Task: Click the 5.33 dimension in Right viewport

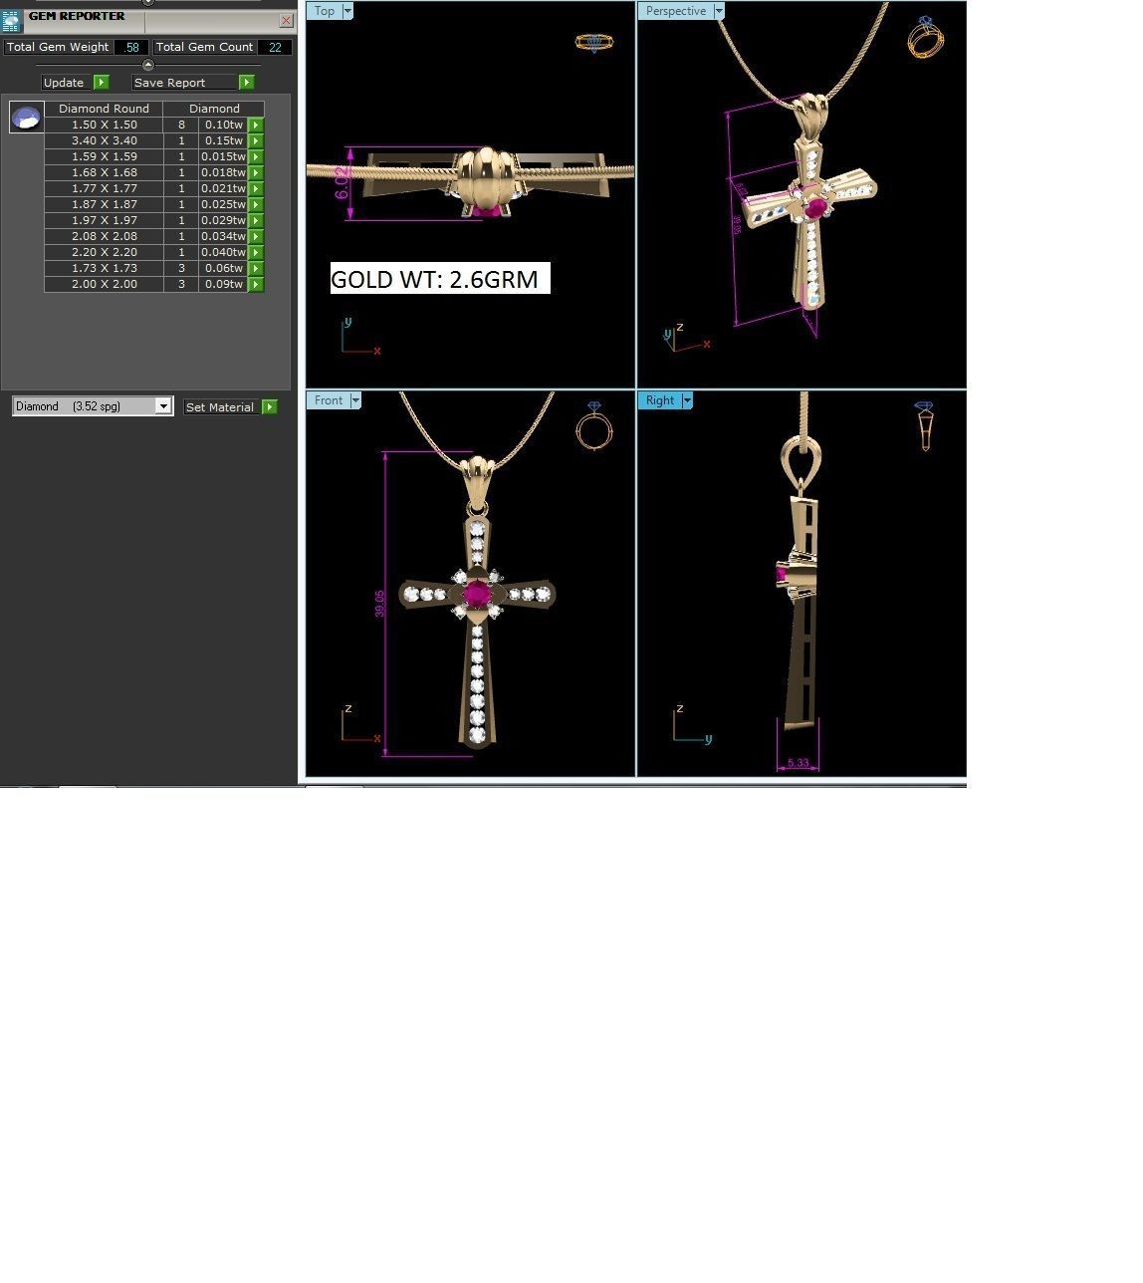Action: pos(798,763)
